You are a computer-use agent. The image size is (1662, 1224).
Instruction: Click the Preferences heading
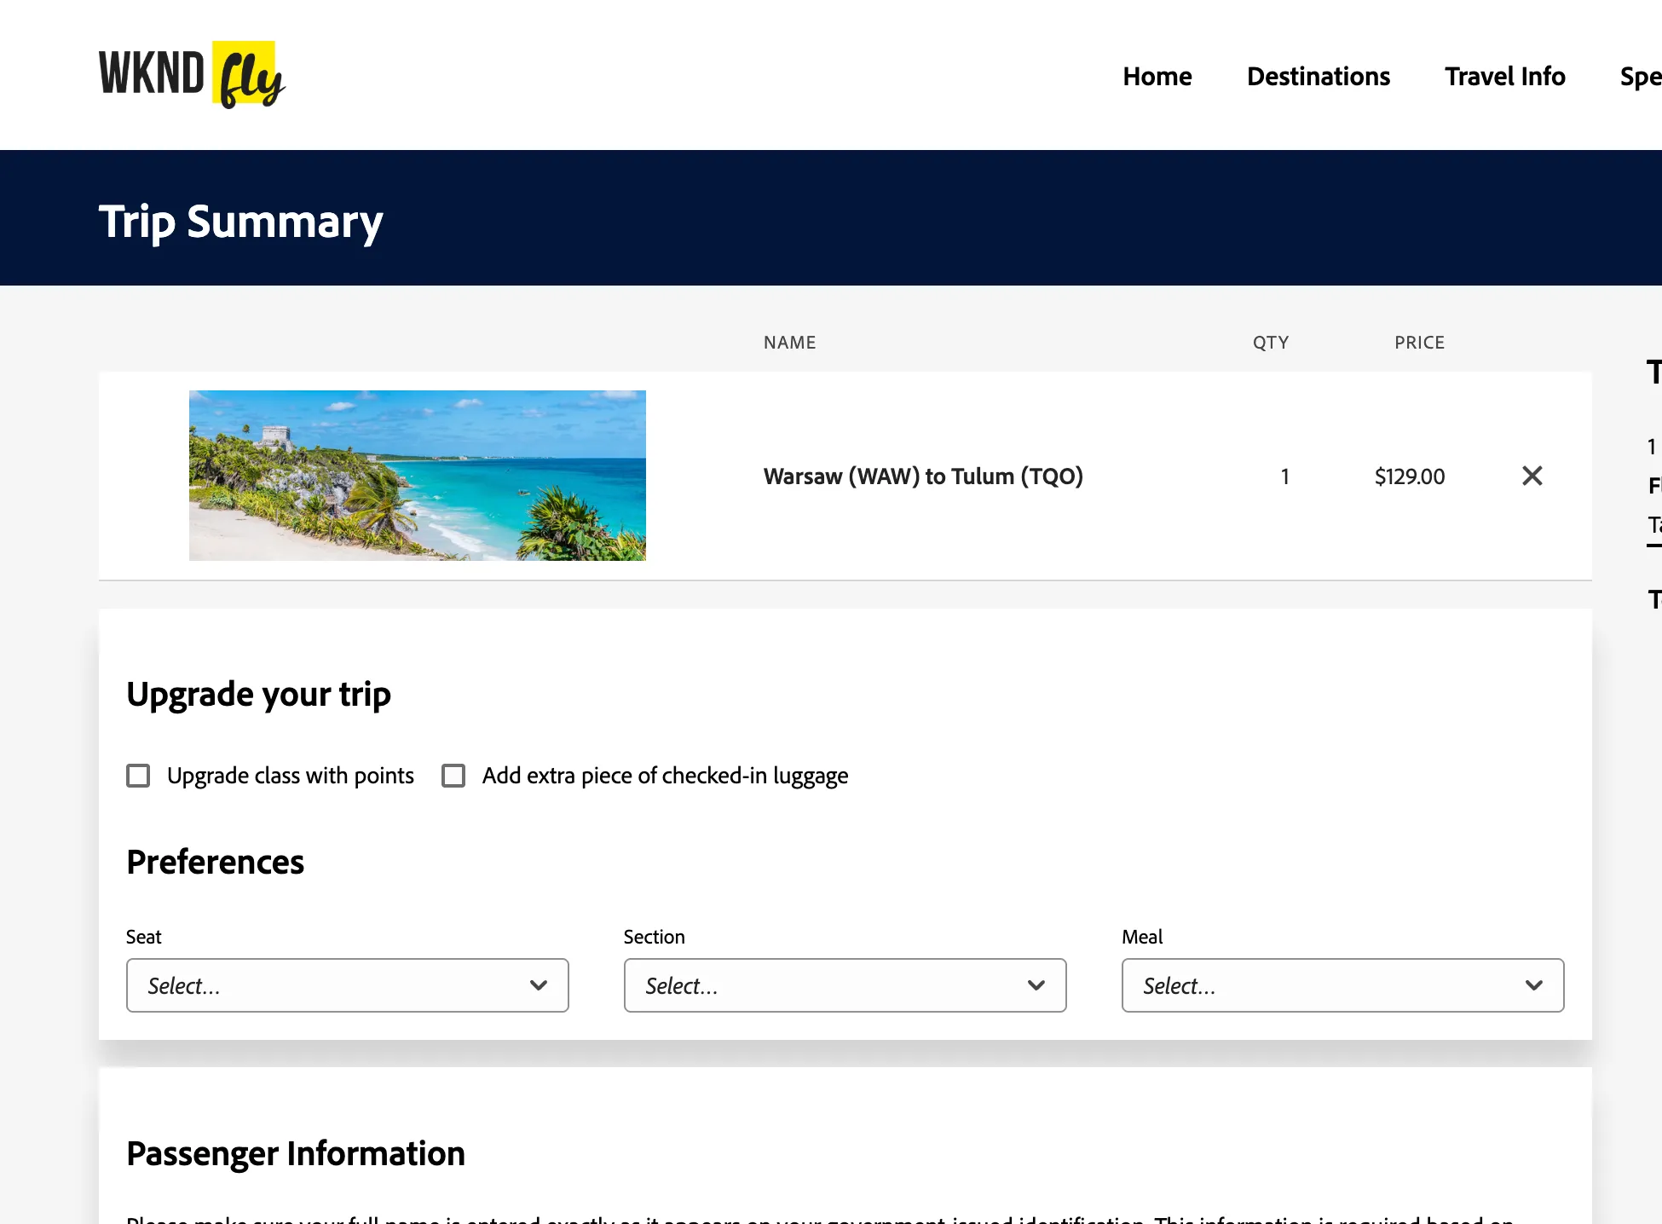click(215, 862)
